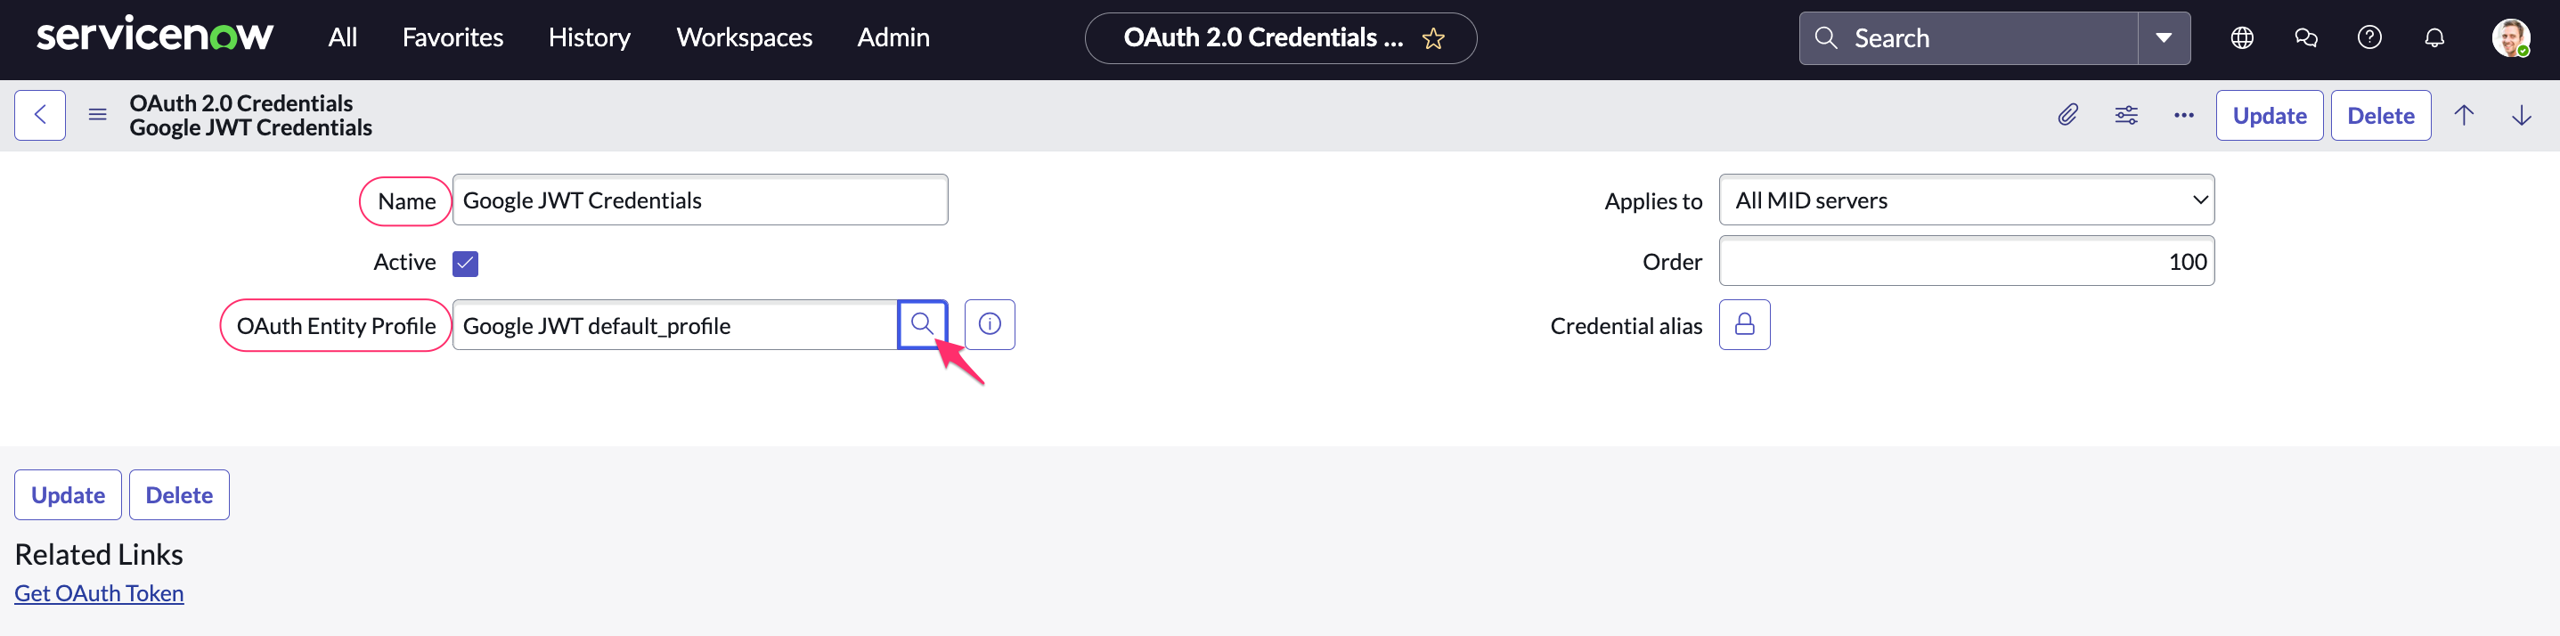Favorite this page with the star icon
Viewport: 2560px width, 636px height.
[x=1433, y=39]
